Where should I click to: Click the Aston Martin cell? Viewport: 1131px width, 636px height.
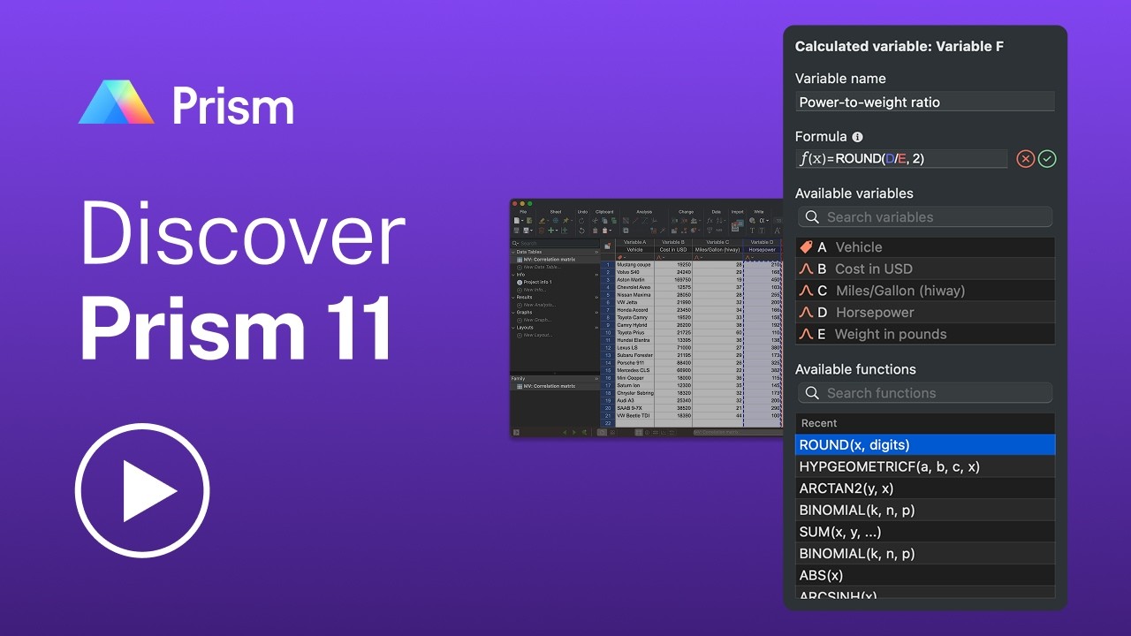coord(634,280)
